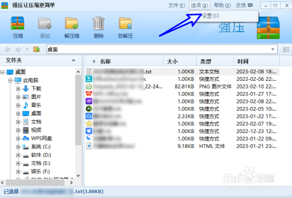Expand the 图片 tree node

18,97
